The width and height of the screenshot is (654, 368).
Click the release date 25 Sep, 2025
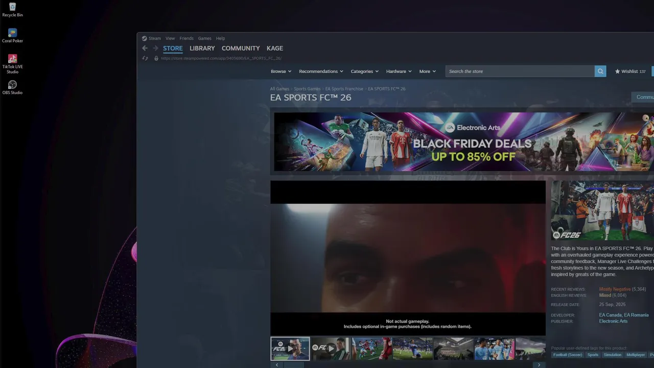[612, 305]
